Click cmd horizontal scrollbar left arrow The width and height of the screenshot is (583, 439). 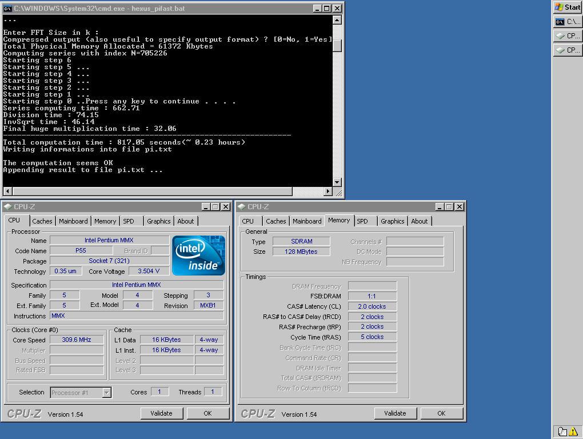tap(7, 191)
